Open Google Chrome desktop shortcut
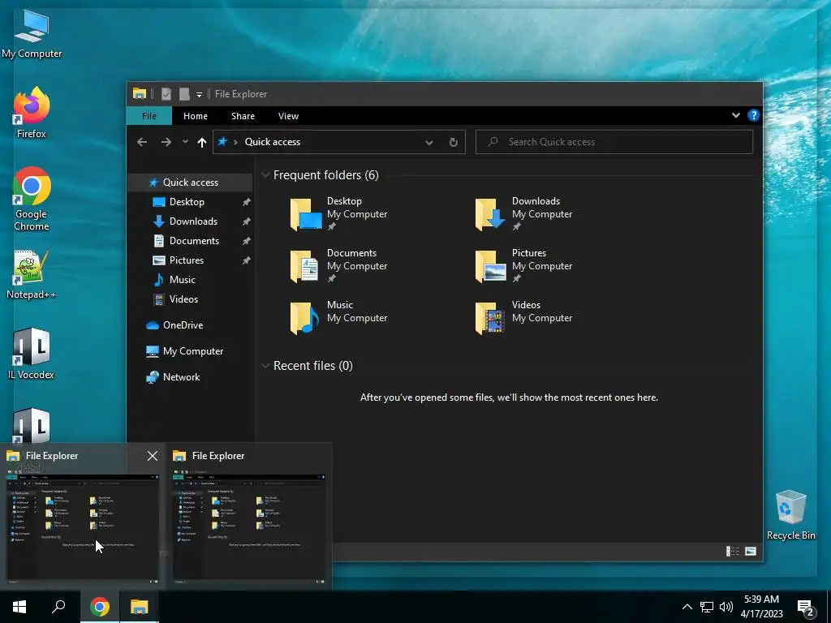The width and height of the screenshot is (831, 623). [32, 199]
